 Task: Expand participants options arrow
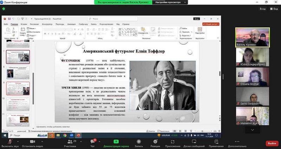point(81,142)
